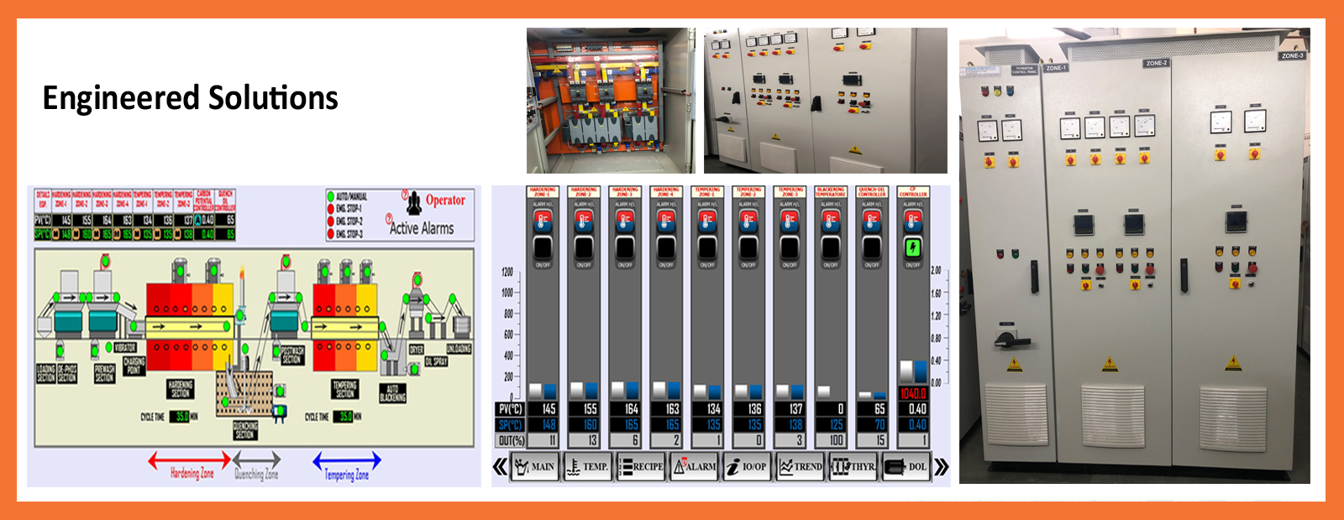This screenshot has width=1344, height=520.
Task: Open the IO/OP information screen
Action: click(747, 467)
